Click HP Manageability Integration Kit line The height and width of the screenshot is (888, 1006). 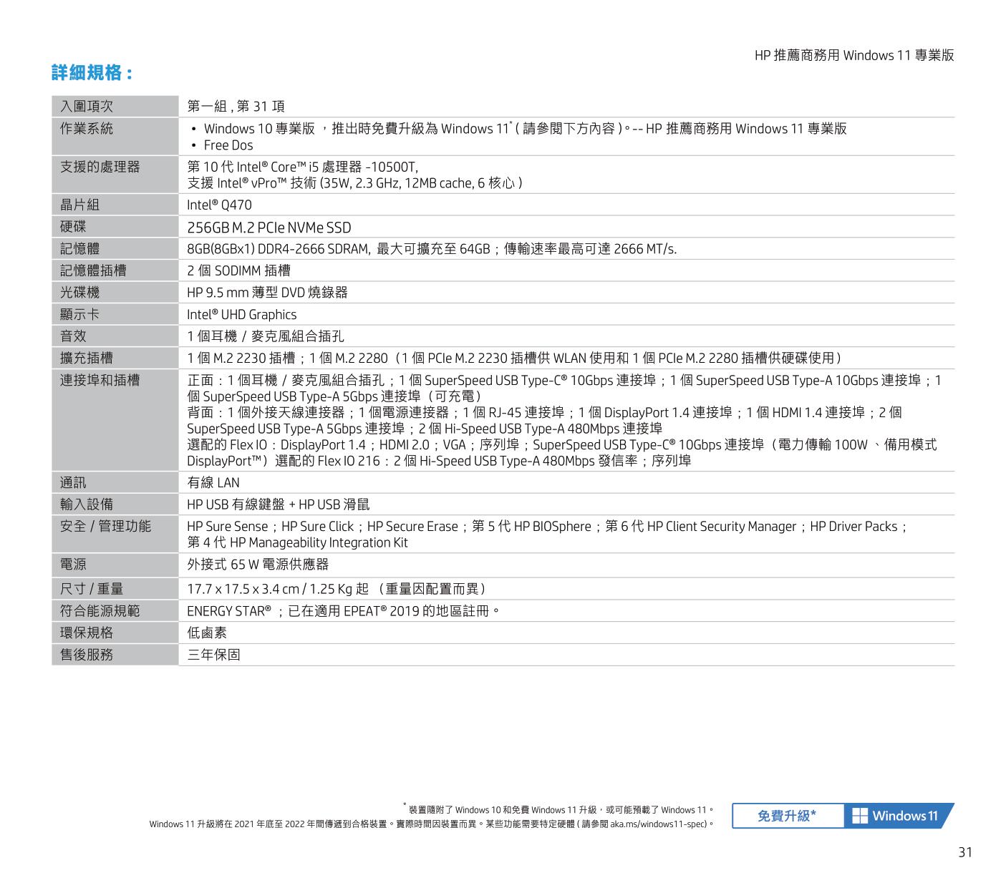(x=297, y=543)
